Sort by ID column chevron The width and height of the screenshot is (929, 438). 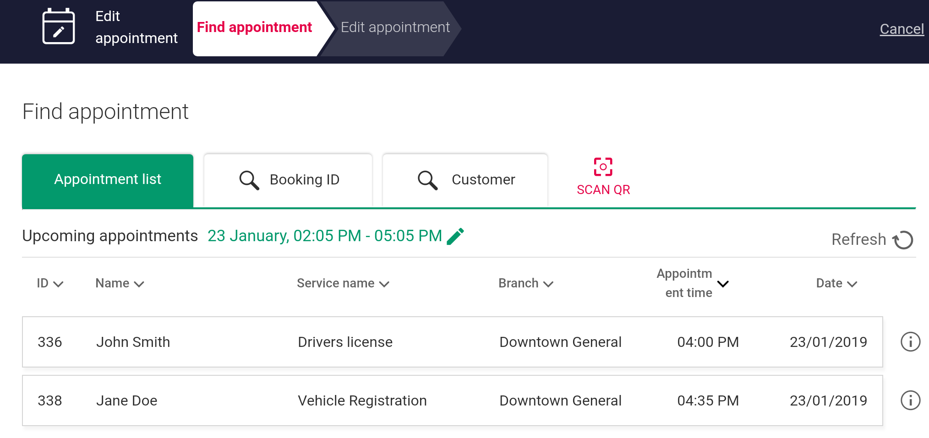(x=58, y=284)
